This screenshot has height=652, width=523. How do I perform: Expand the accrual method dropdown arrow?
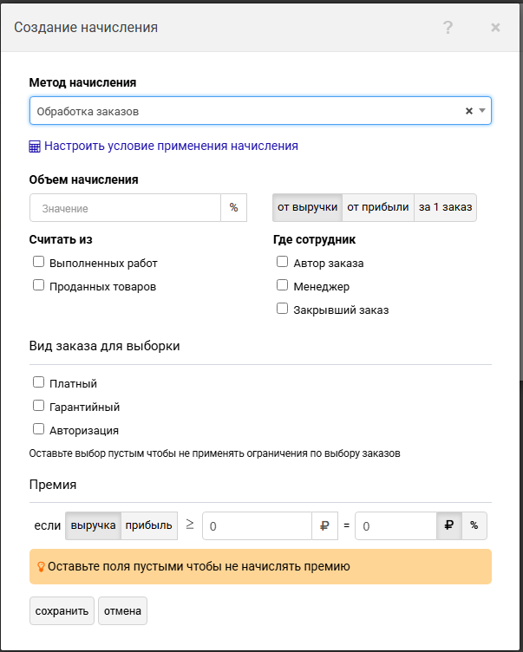[x=482, y=111]
